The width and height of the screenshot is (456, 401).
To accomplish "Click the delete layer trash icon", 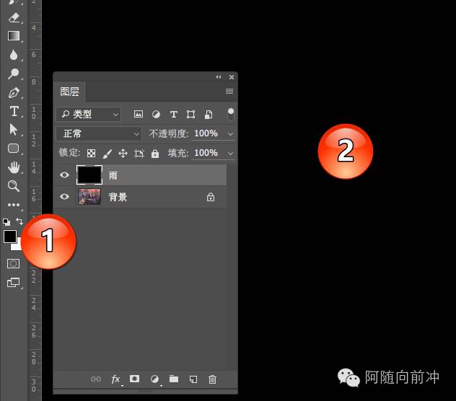I will [212, 379].
